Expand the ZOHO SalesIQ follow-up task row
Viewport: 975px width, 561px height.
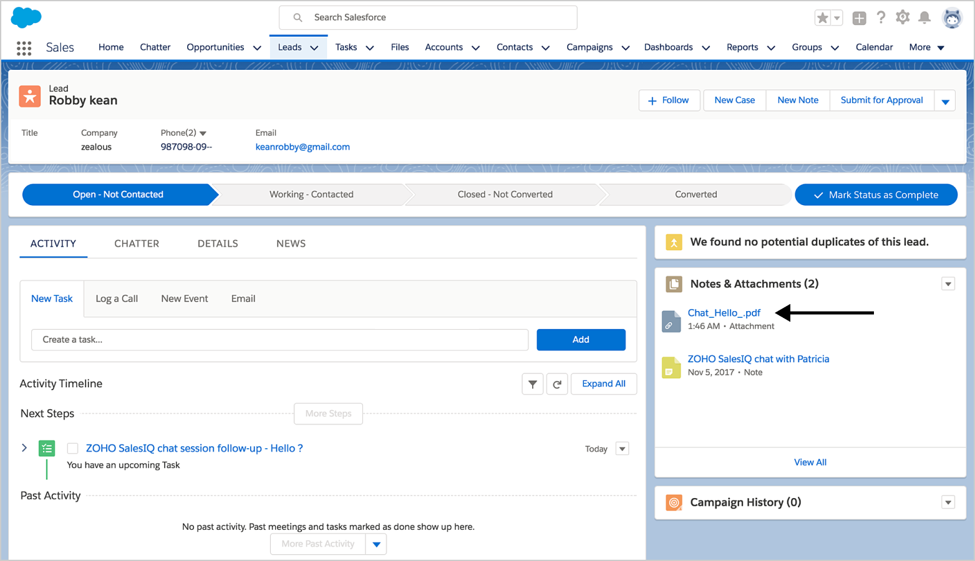[24, 448]
